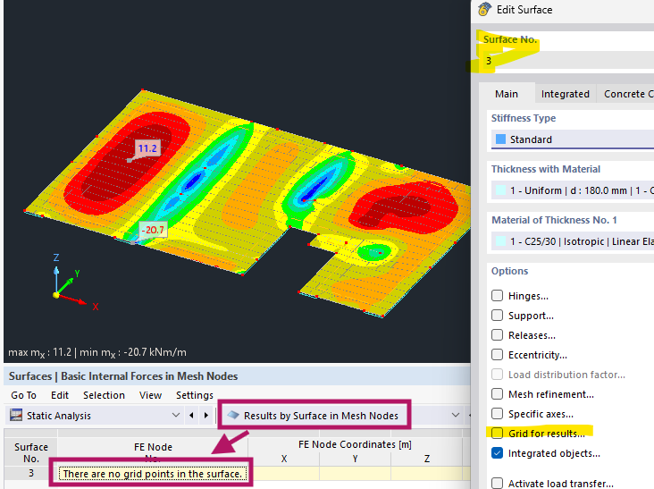
Task: Enable the Mesh refinement checkbox
Action: [x=498, y=394]
